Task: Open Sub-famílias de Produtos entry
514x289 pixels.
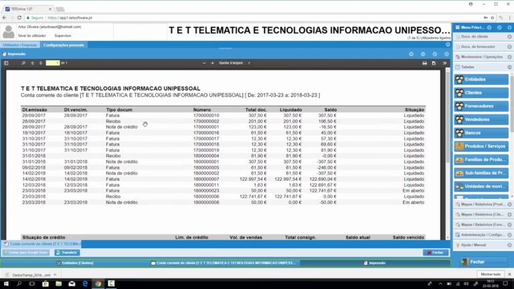Action: pos(481,173)
